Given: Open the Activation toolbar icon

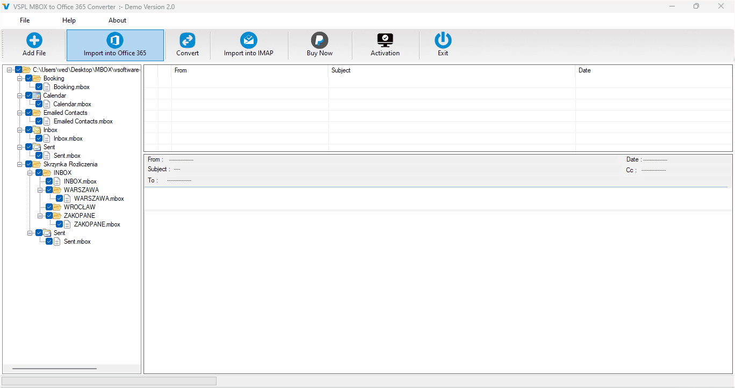Looking at the screenshot, I should coord(385,40).
